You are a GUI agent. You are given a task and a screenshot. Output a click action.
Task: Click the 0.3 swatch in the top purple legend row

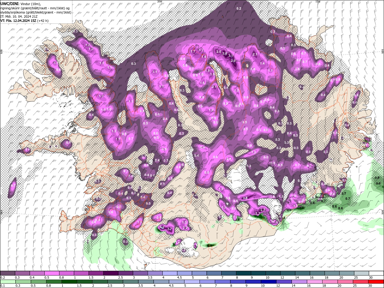pos(22,273)
